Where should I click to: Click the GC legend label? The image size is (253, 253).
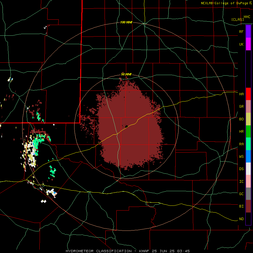click(x=241, y=194)
